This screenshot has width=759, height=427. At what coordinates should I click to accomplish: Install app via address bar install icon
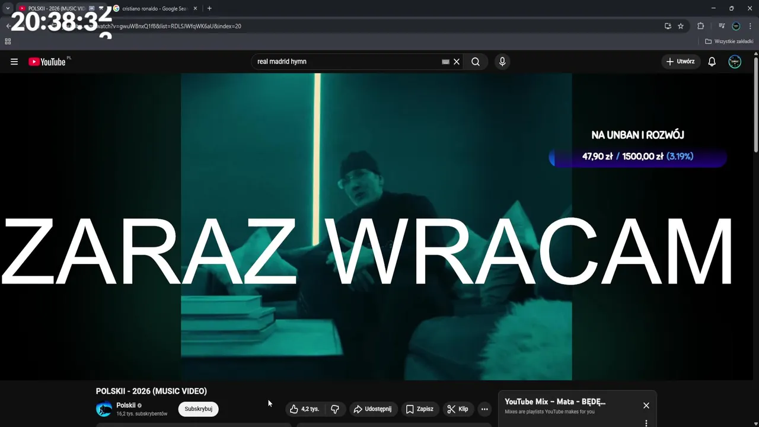pyautogui.click(x=668, y=26)
